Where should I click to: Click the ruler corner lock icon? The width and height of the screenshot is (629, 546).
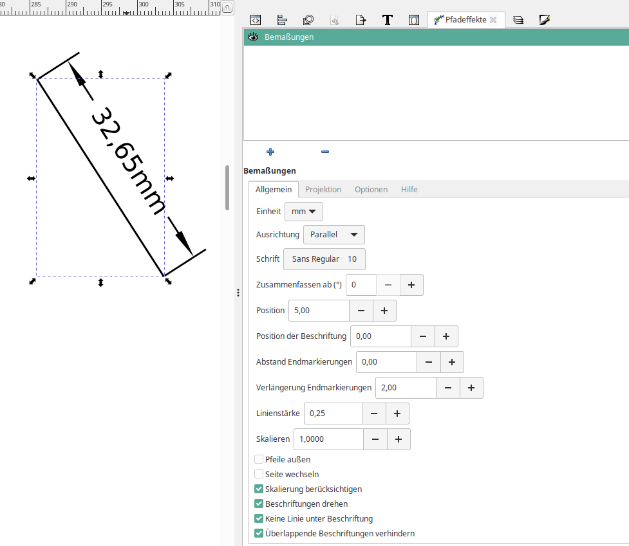[227, 8]
